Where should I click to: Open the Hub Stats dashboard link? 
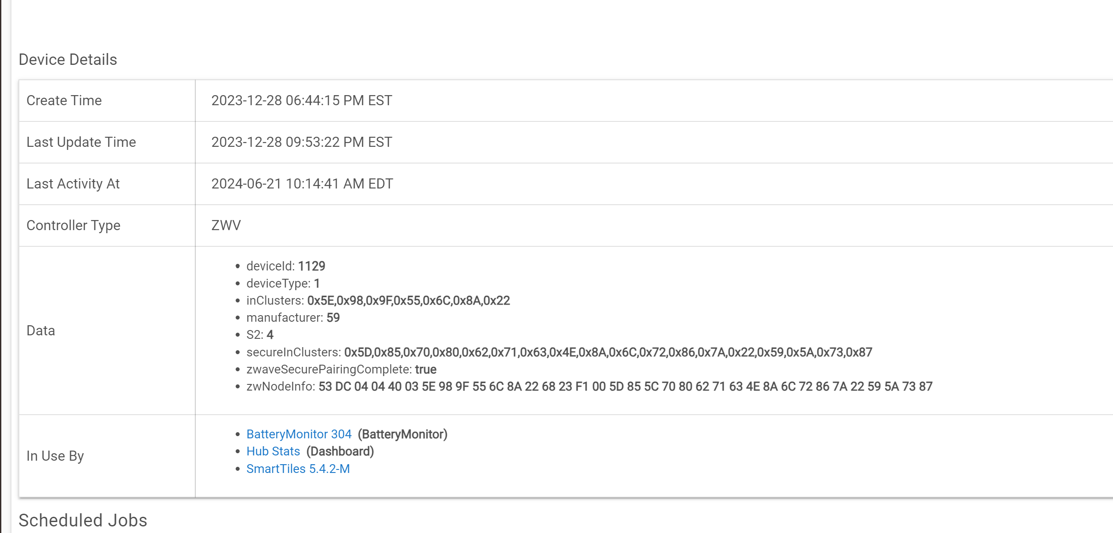coord(273,451)
